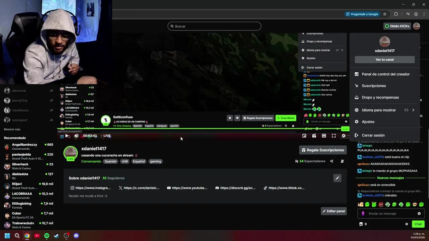Open LACOBRAAA channel in the Recomendado list
The height and width of the screenshot is (241, 429).
[28, 196]
